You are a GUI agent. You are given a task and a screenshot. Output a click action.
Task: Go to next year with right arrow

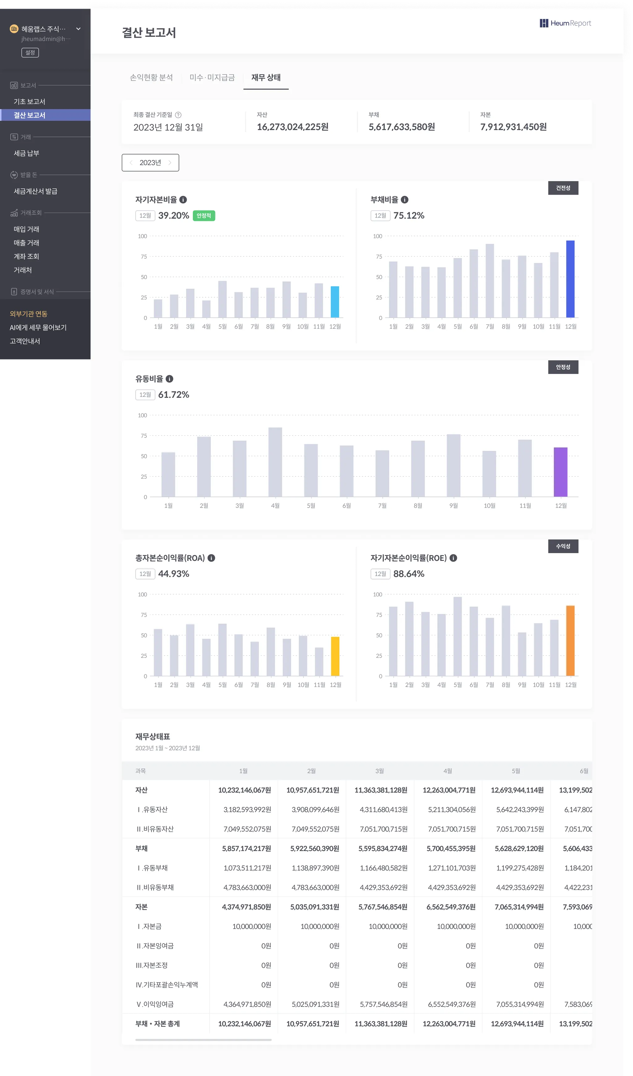click(x=170, y=163)
